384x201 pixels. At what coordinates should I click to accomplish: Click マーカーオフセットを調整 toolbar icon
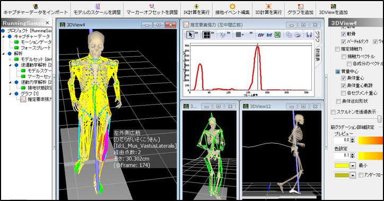152,6
